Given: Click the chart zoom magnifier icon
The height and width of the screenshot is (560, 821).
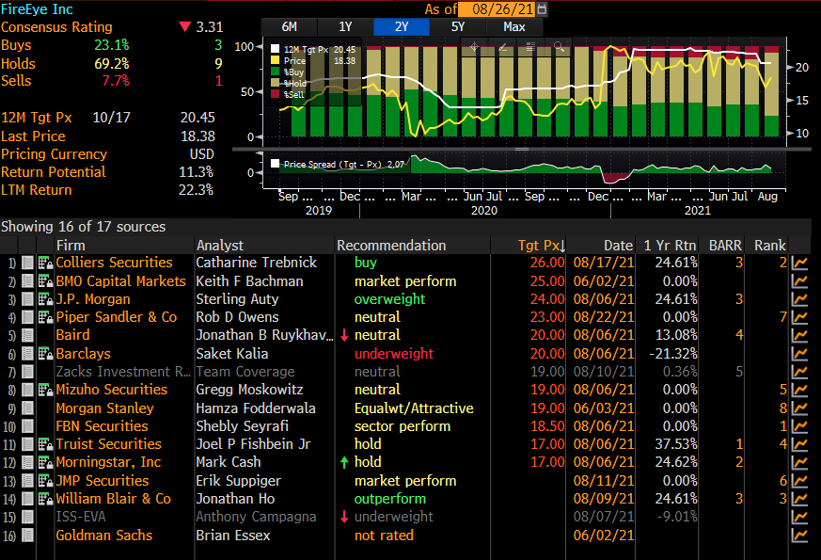Looking at the screenshot, I should point(558,46).
